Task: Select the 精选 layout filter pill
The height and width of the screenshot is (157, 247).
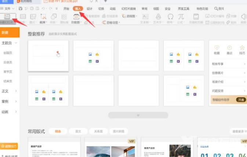Action: (58, 131)
